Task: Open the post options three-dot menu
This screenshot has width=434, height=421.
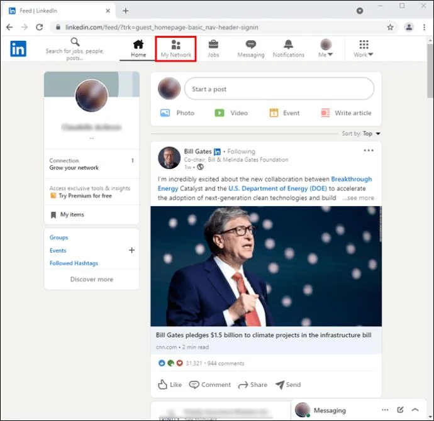Action: [369, 150]
